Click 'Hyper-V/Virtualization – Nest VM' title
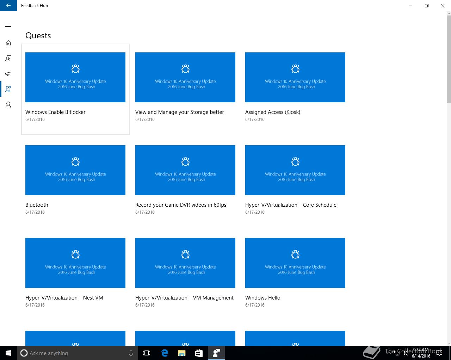The height and width of the screenshot is (360, 451). click(64, 298)
